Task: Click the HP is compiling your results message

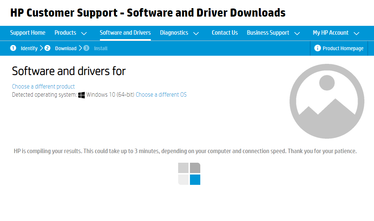Action: 185,151
